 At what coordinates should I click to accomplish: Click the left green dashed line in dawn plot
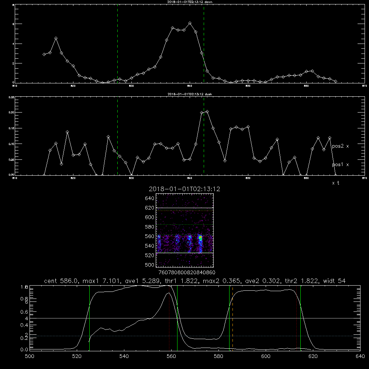click(x=117, y=45)
